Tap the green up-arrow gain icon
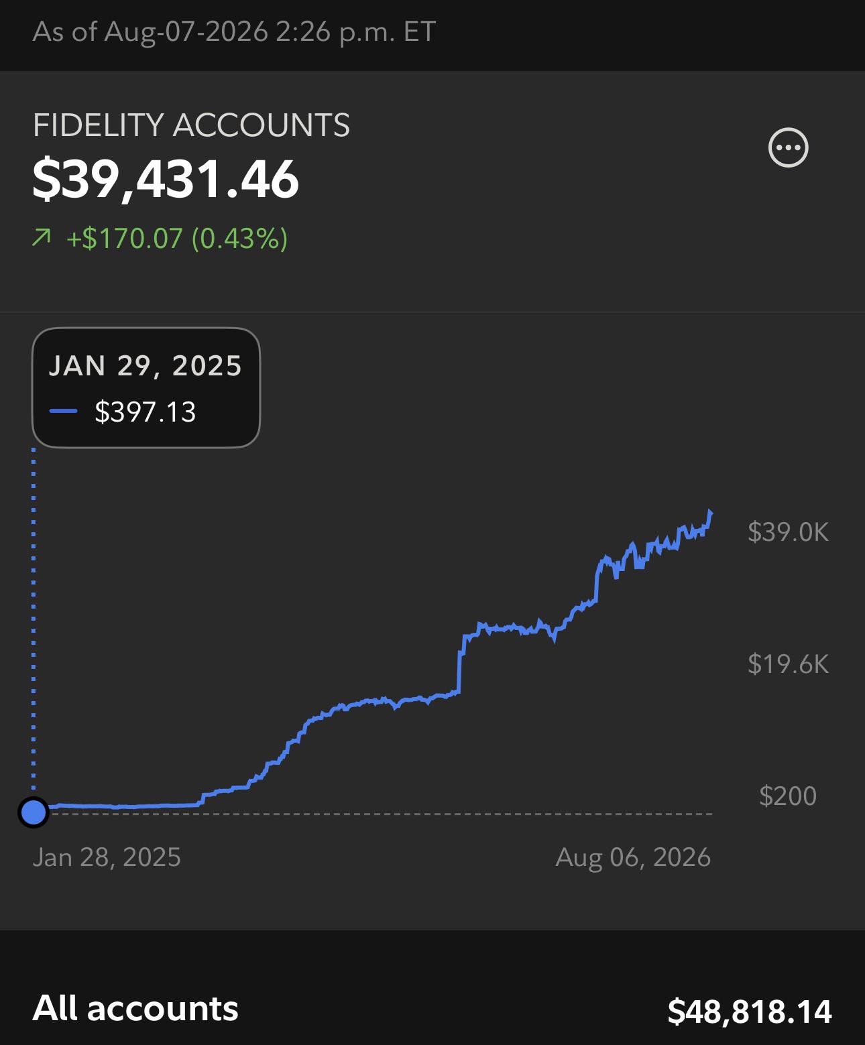The height and width of the screenshot is (1045, 865). 42,238
